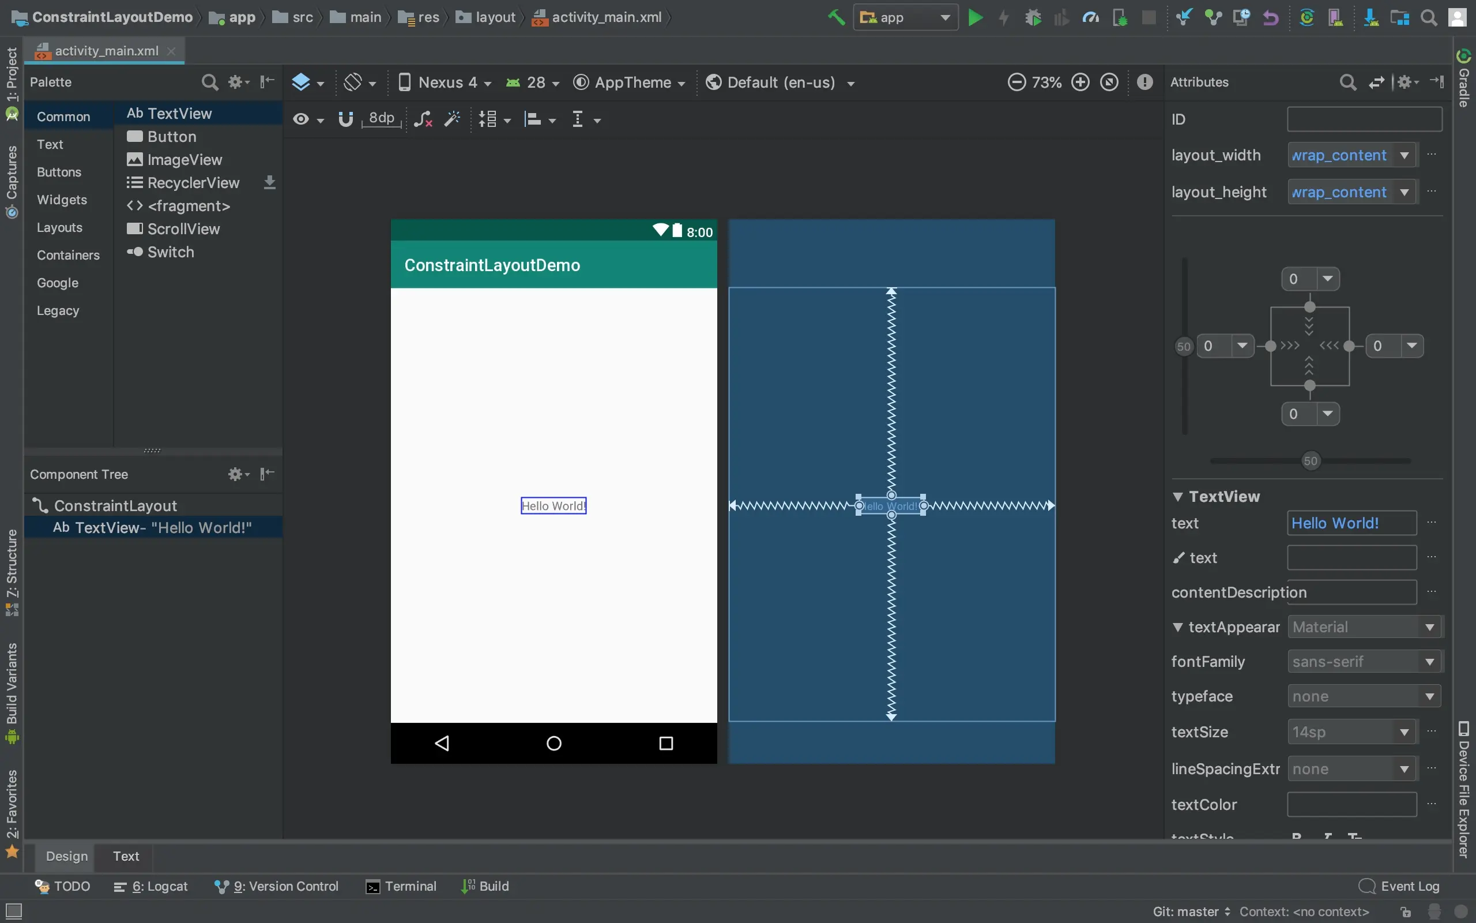
Task: Select the Layouts palette category
Action: pos(59,228)
